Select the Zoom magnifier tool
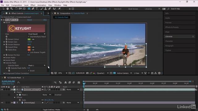This screenshot has height=111, width=198. pos(11,9)
